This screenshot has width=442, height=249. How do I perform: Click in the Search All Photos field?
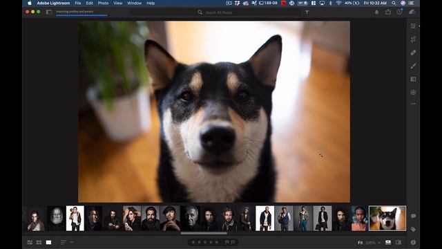coord(215,12)
